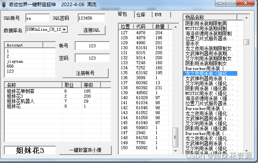
Task: Sort by the 代码 column header
Action: tap(143, 27)
